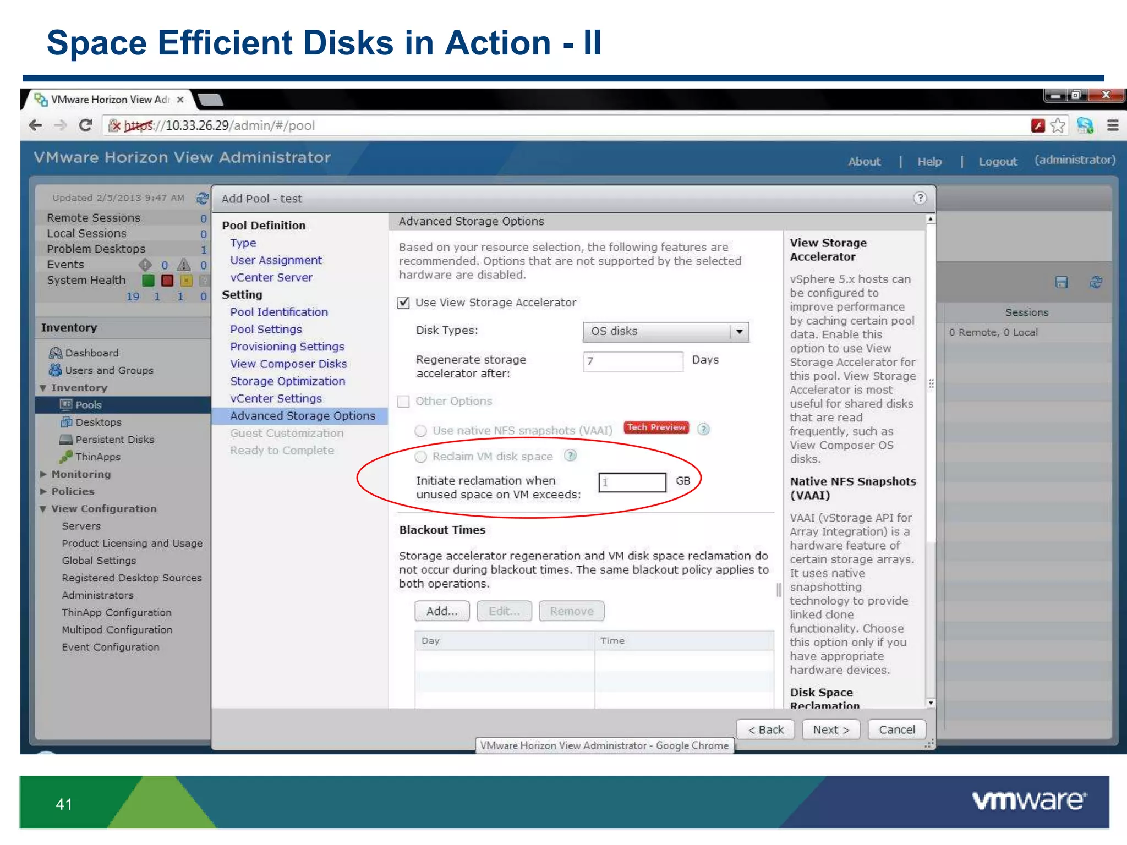
Task: Select Desktops in the Inventory tree
Action: (x=98, y=422)
